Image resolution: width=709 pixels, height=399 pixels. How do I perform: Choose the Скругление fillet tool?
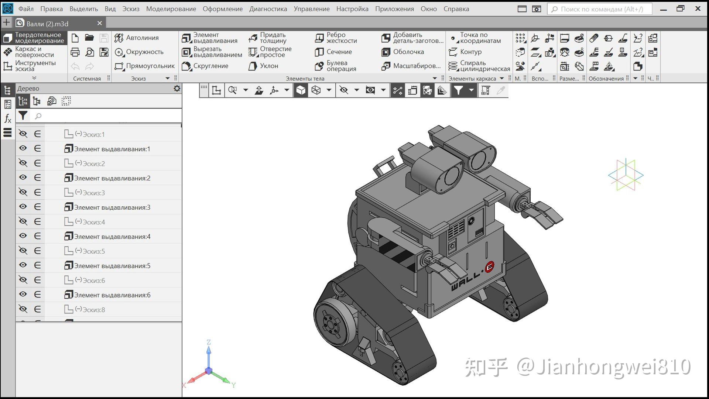coord(205,66)
